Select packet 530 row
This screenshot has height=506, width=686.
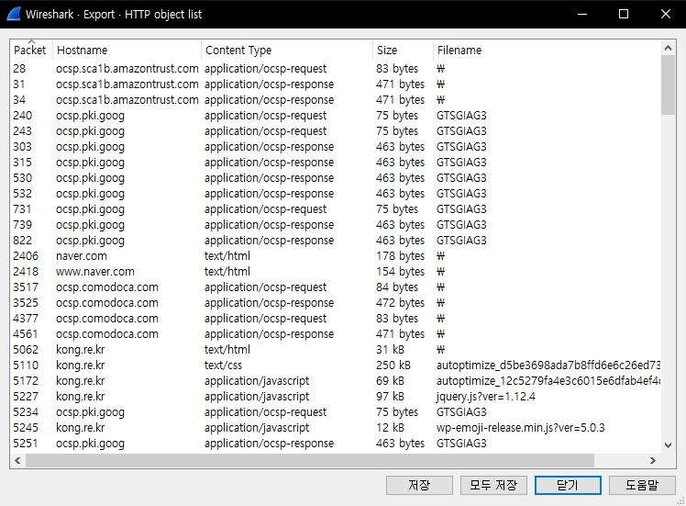coord(336,178)
